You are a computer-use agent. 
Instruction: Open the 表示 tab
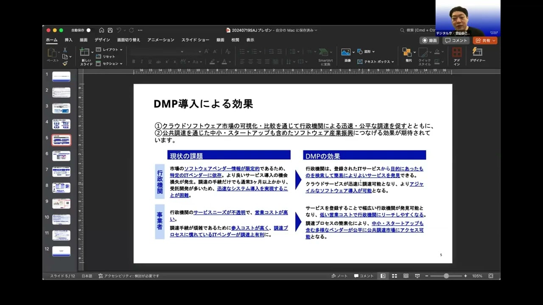tap(250, 40)
